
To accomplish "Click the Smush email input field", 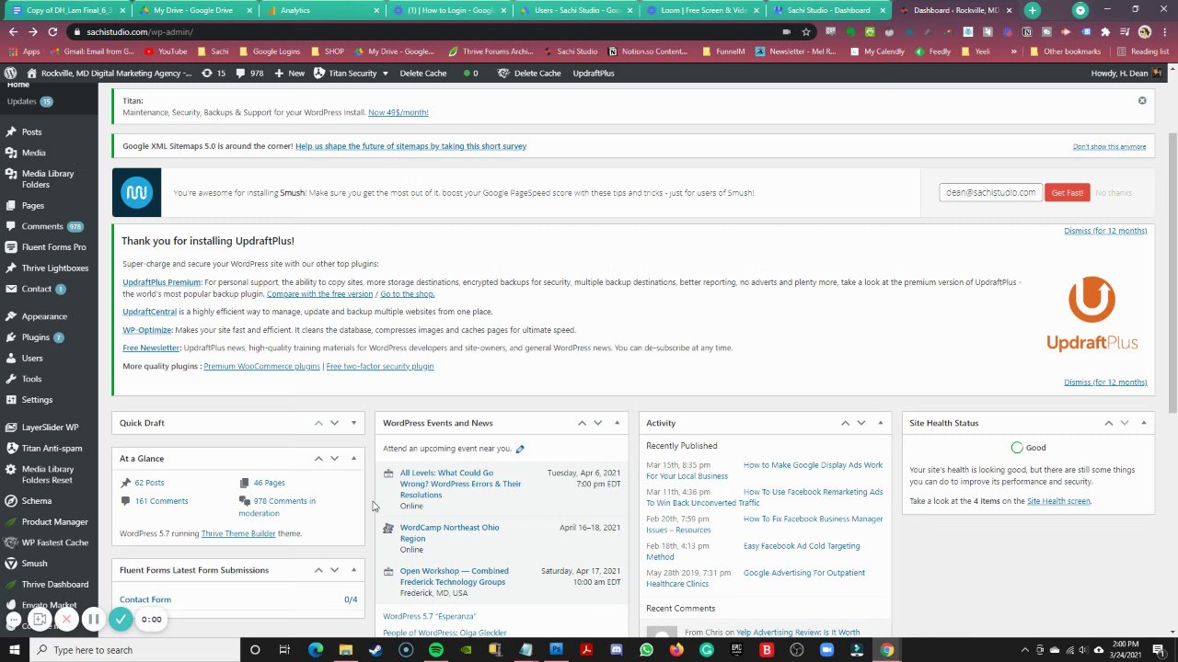I will [990, 192].
